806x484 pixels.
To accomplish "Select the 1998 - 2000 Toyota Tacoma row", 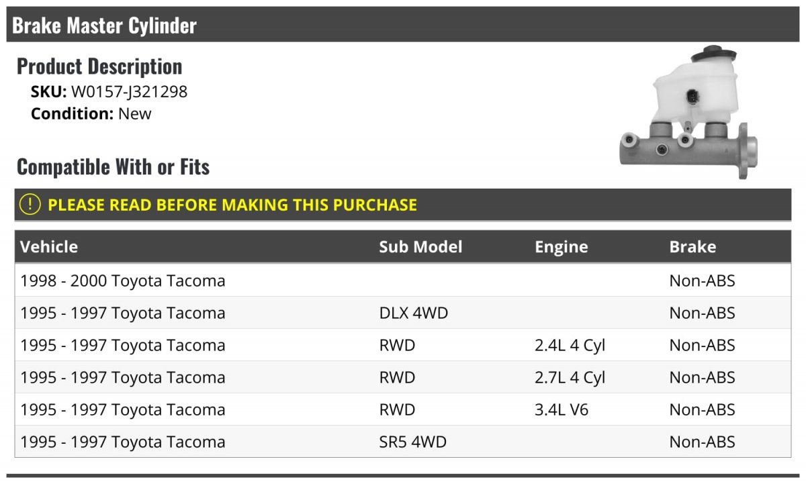I will click(x=403, y=281).
